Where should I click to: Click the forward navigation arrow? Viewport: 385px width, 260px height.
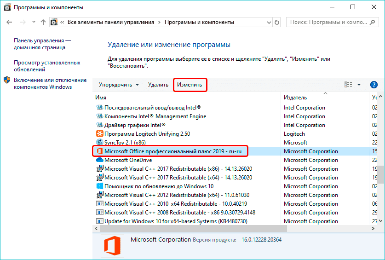pyautogui.click(x=23, y=22)
